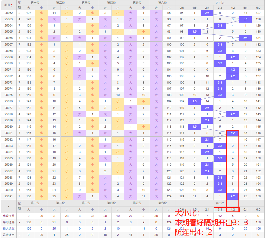Click highlighted 3:3 cell in row 25068
265x238 pixels.
pos(220,51)
